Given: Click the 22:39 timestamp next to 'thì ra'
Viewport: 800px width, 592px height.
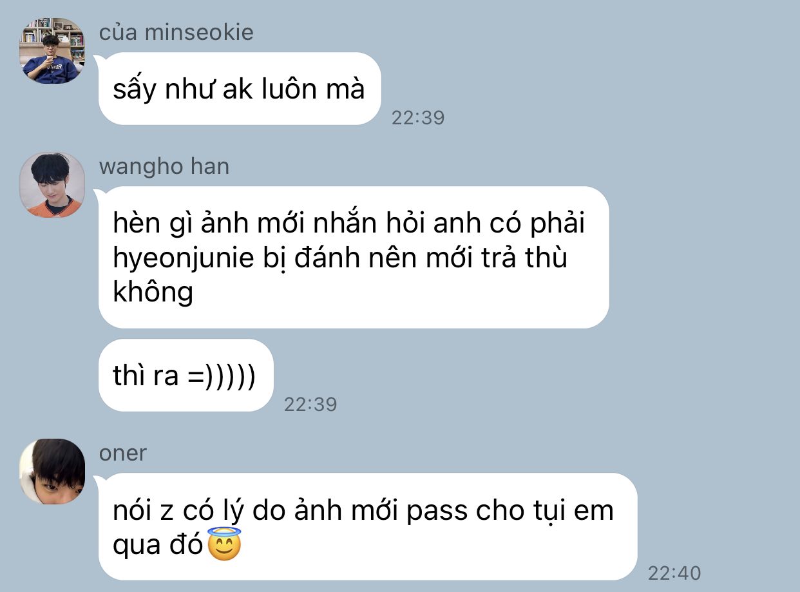Looking at the screenshot, I should [x=310, y=404].
